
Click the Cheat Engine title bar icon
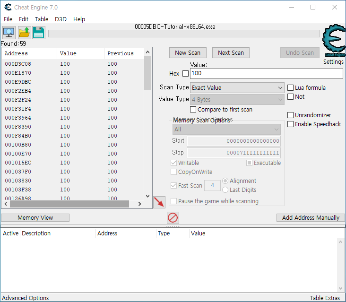(x=8, y=7)
